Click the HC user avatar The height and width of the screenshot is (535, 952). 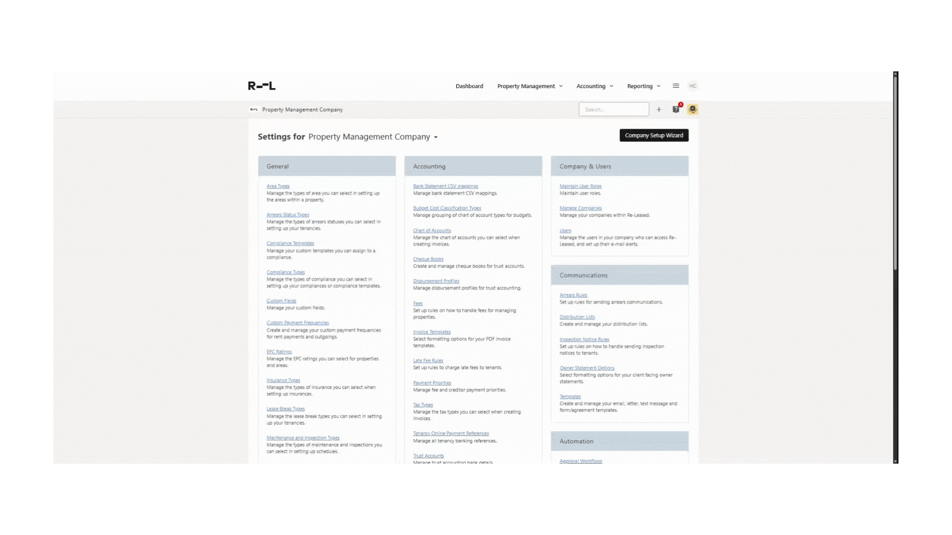(693, 85)
